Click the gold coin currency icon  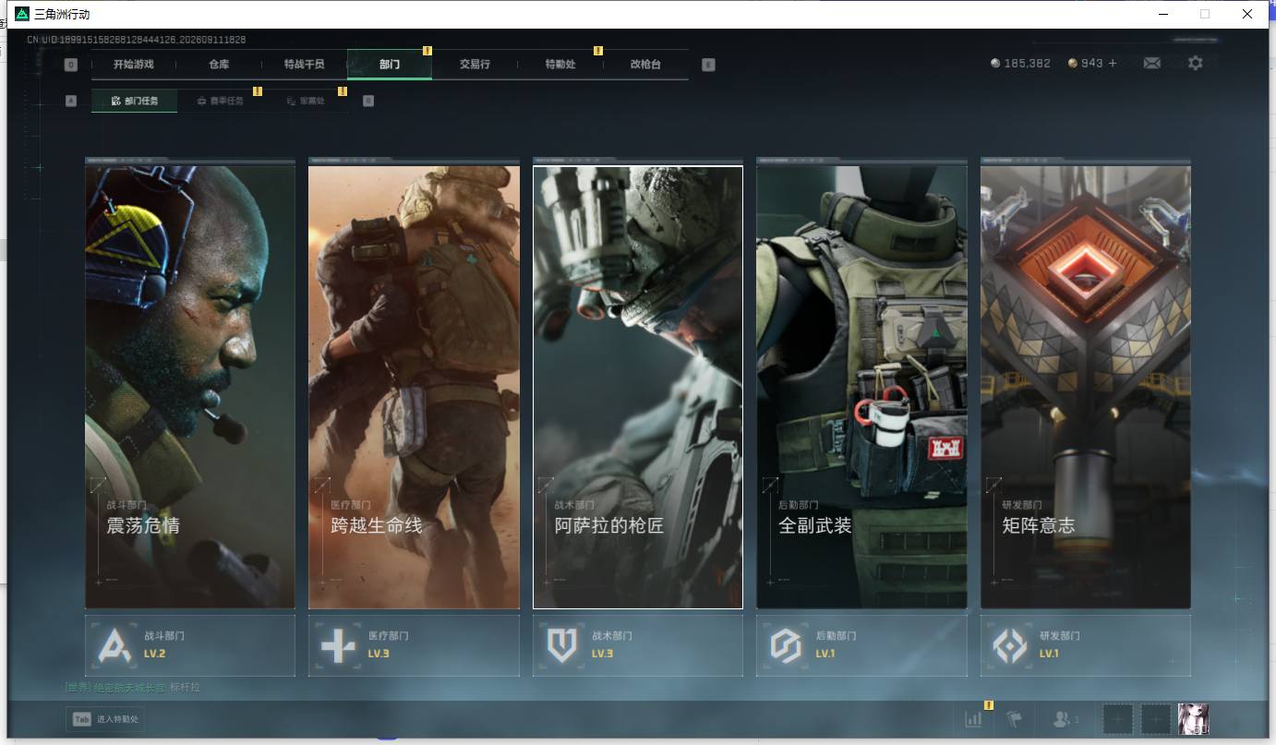point(1072,64)
